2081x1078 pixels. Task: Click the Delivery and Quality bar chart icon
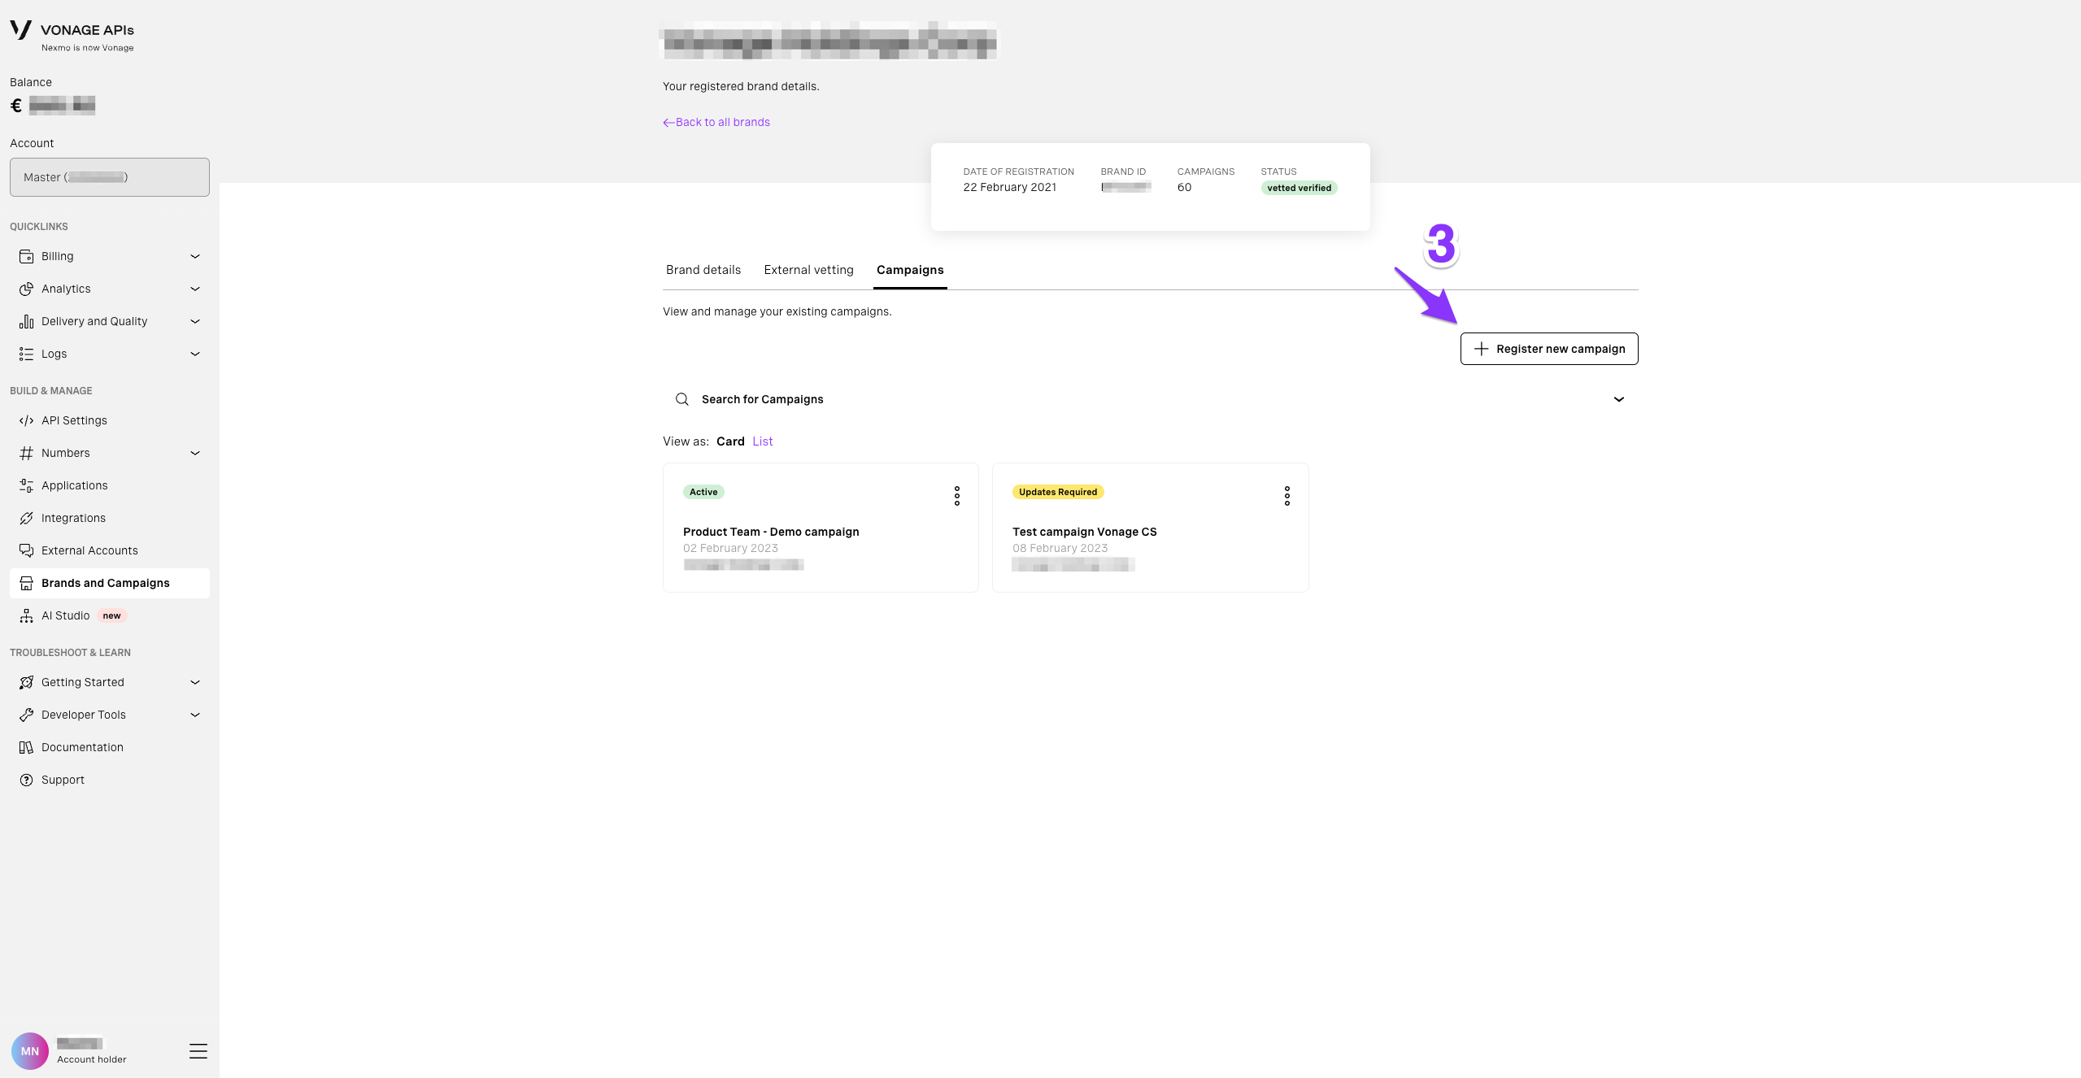(x=25, y=320)
